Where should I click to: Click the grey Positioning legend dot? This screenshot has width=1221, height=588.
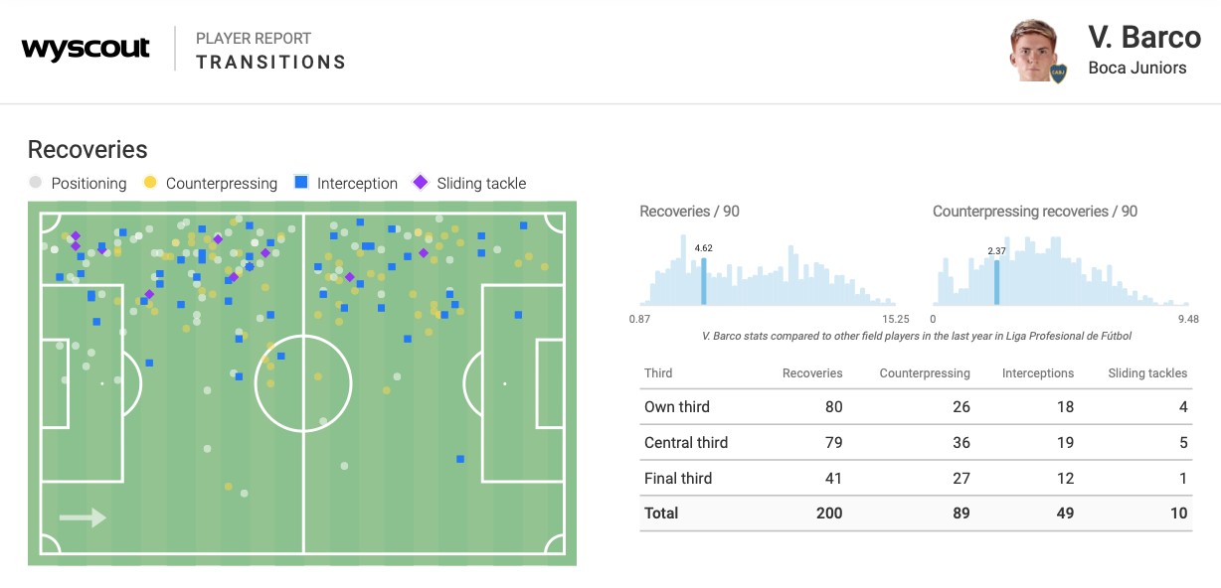coord(36,183)
